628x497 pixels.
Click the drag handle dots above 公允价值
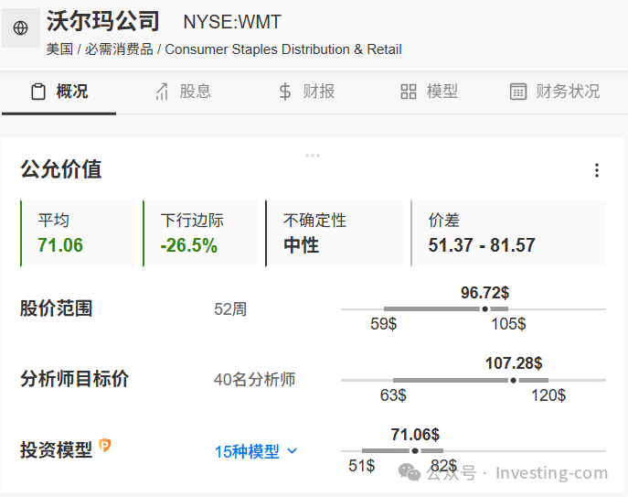(313, 156)
